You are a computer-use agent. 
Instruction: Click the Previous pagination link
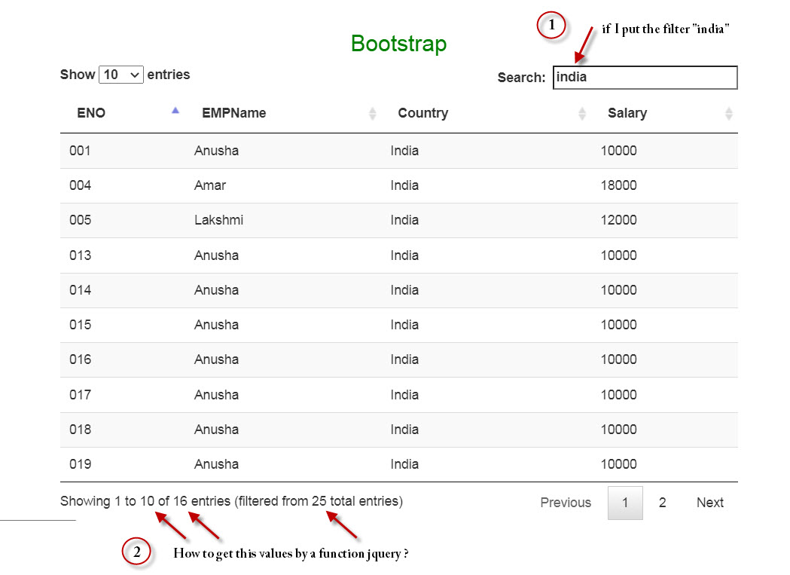566,503
